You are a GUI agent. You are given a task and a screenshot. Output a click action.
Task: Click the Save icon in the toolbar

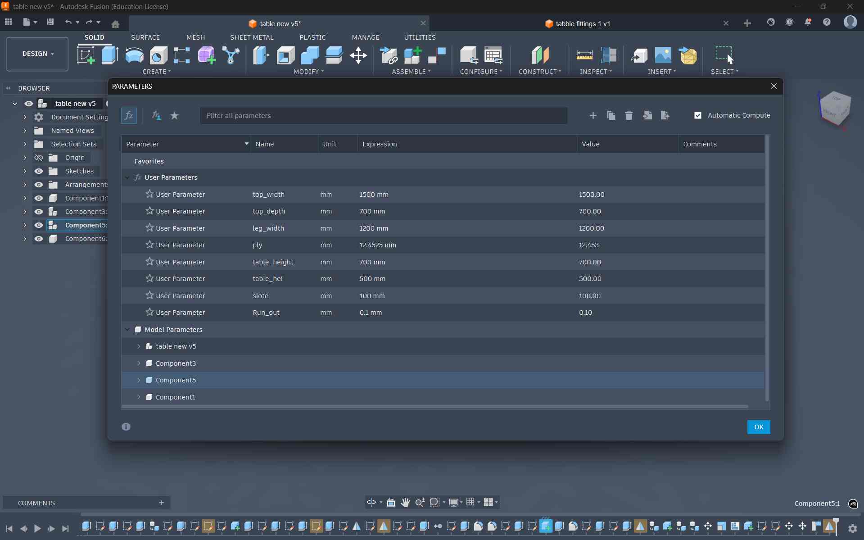coord(50,22)
